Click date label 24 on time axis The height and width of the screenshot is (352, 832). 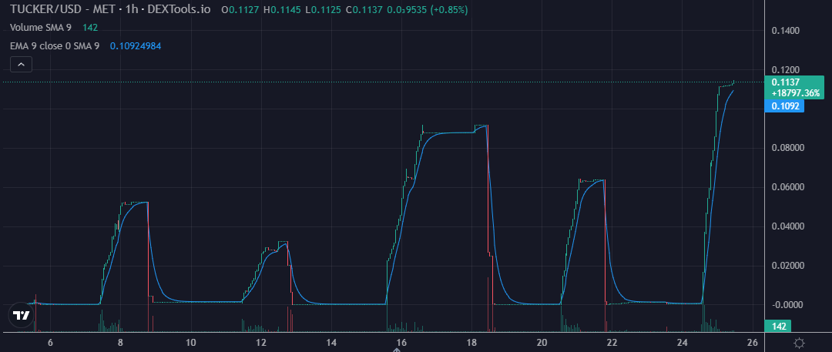[x=683, y=343]
